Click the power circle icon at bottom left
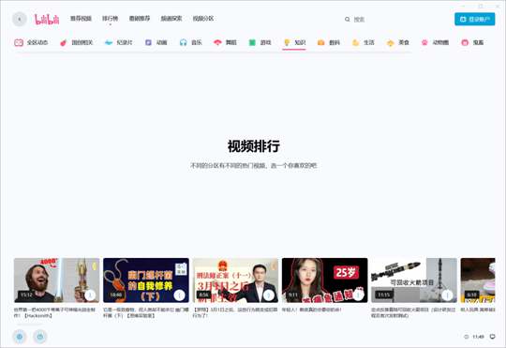 (x=40, y=337)
